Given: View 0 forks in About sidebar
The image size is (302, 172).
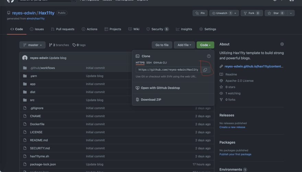Looking at the screenshot, I should (x=228, y=100).
